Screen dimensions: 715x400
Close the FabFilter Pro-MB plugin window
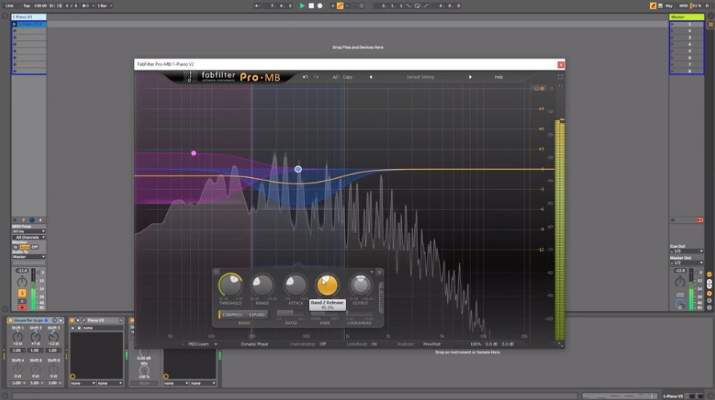point(560,65)
